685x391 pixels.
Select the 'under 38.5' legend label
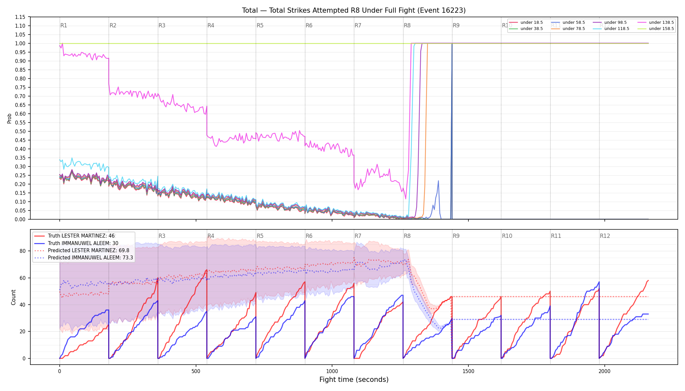tap(532, 29)
